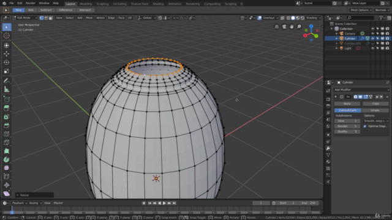
Task: Choose the Knife tool
Action: point(7,142)
